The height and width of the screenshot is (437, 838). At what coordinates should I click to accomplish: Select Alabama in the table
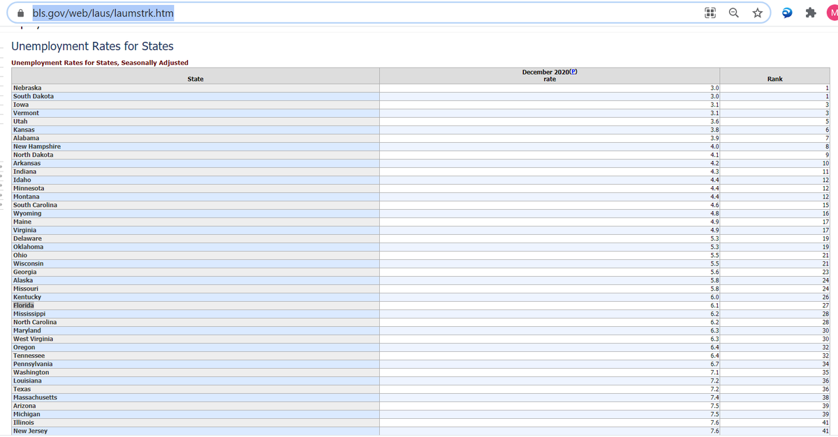26,138
